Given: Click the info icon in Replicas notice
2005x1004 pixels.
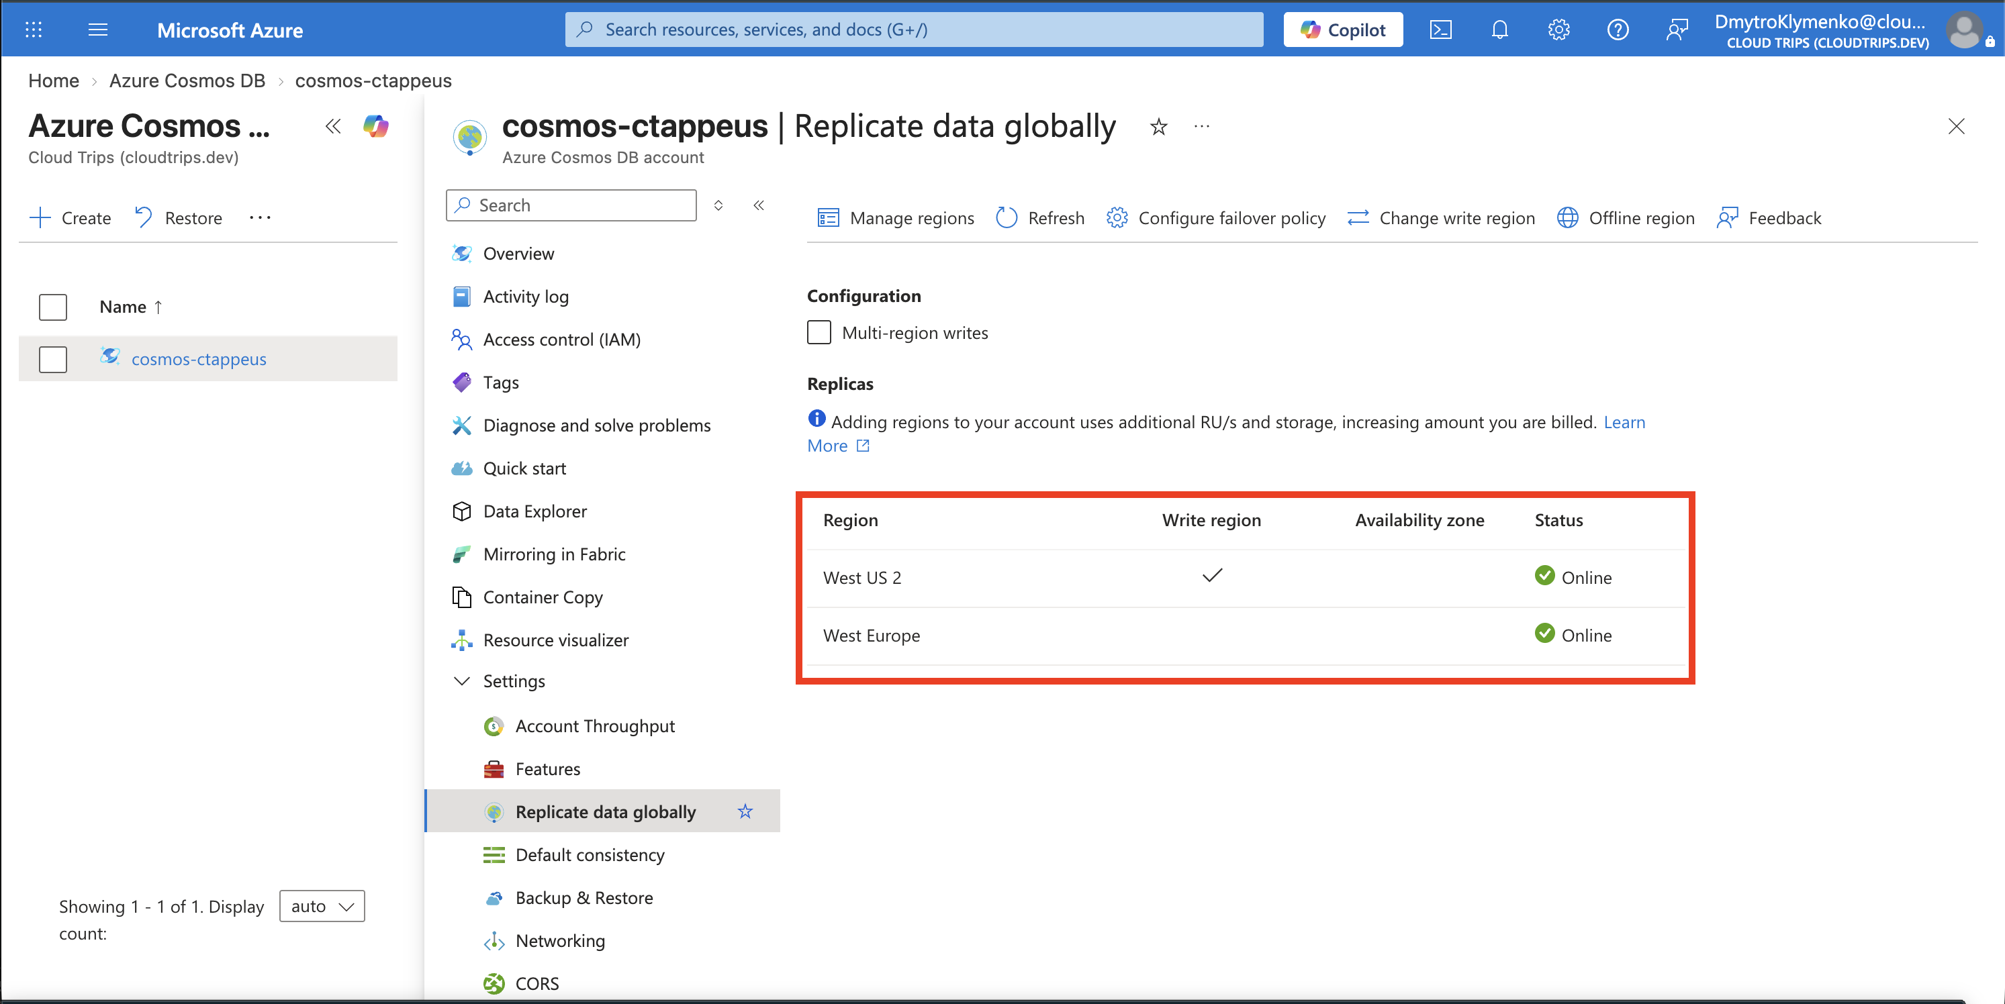Looking at the screenshot, I should click(817, 418).
